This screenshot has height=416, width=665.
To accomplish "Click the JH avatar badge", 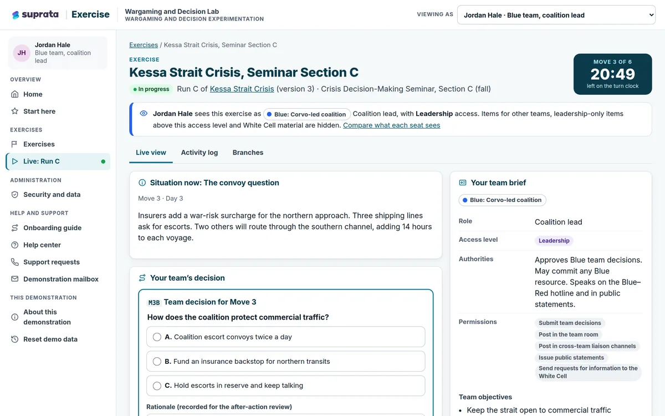I will (x=22, y=53).
